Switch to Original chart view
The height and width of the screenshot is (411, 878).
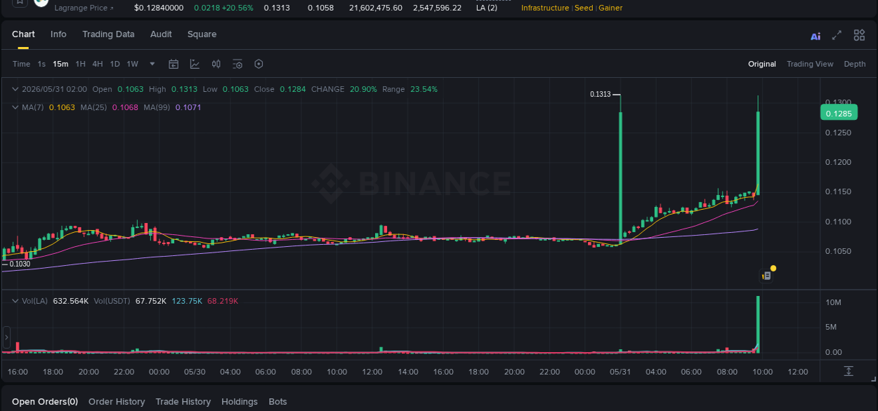pyautogui.click(x=762, y=64)
